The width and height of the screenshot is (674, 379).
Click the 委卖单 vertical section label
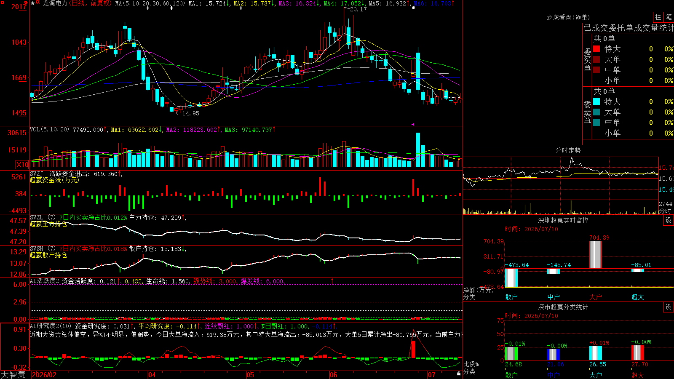pyautogui.click(x=587, y=112)
